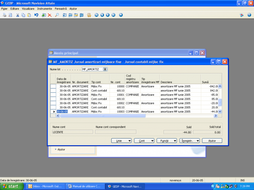Click the blue up-arrow List icon
Screen dimensions: 254x190
121,15
